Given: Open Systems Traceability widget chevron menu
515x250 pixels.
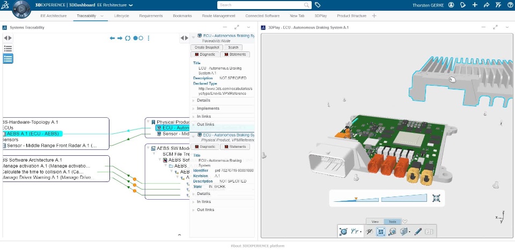Looking at the screenshot, I should (x=248, y=27).
